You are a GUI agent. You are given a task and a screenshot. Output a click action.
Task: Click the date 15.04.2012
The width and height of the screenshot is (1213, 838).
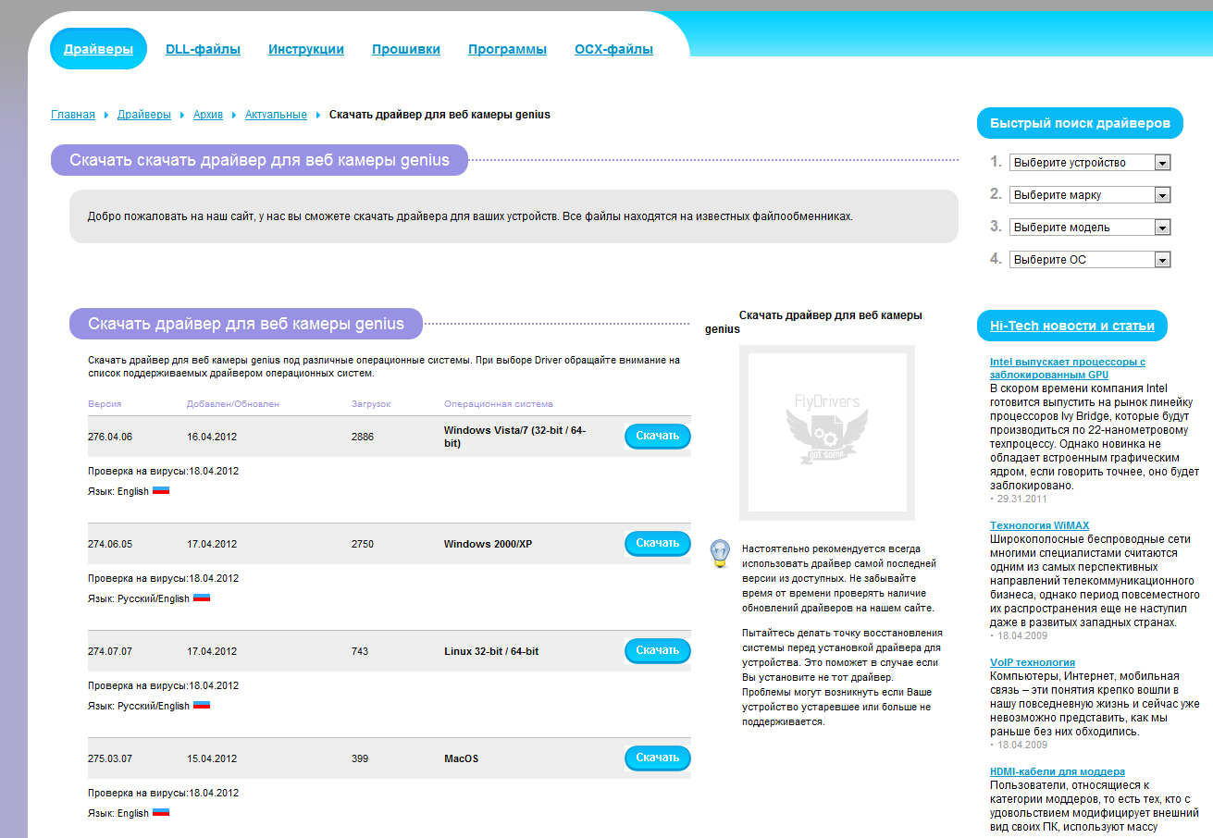coord(212,758)
